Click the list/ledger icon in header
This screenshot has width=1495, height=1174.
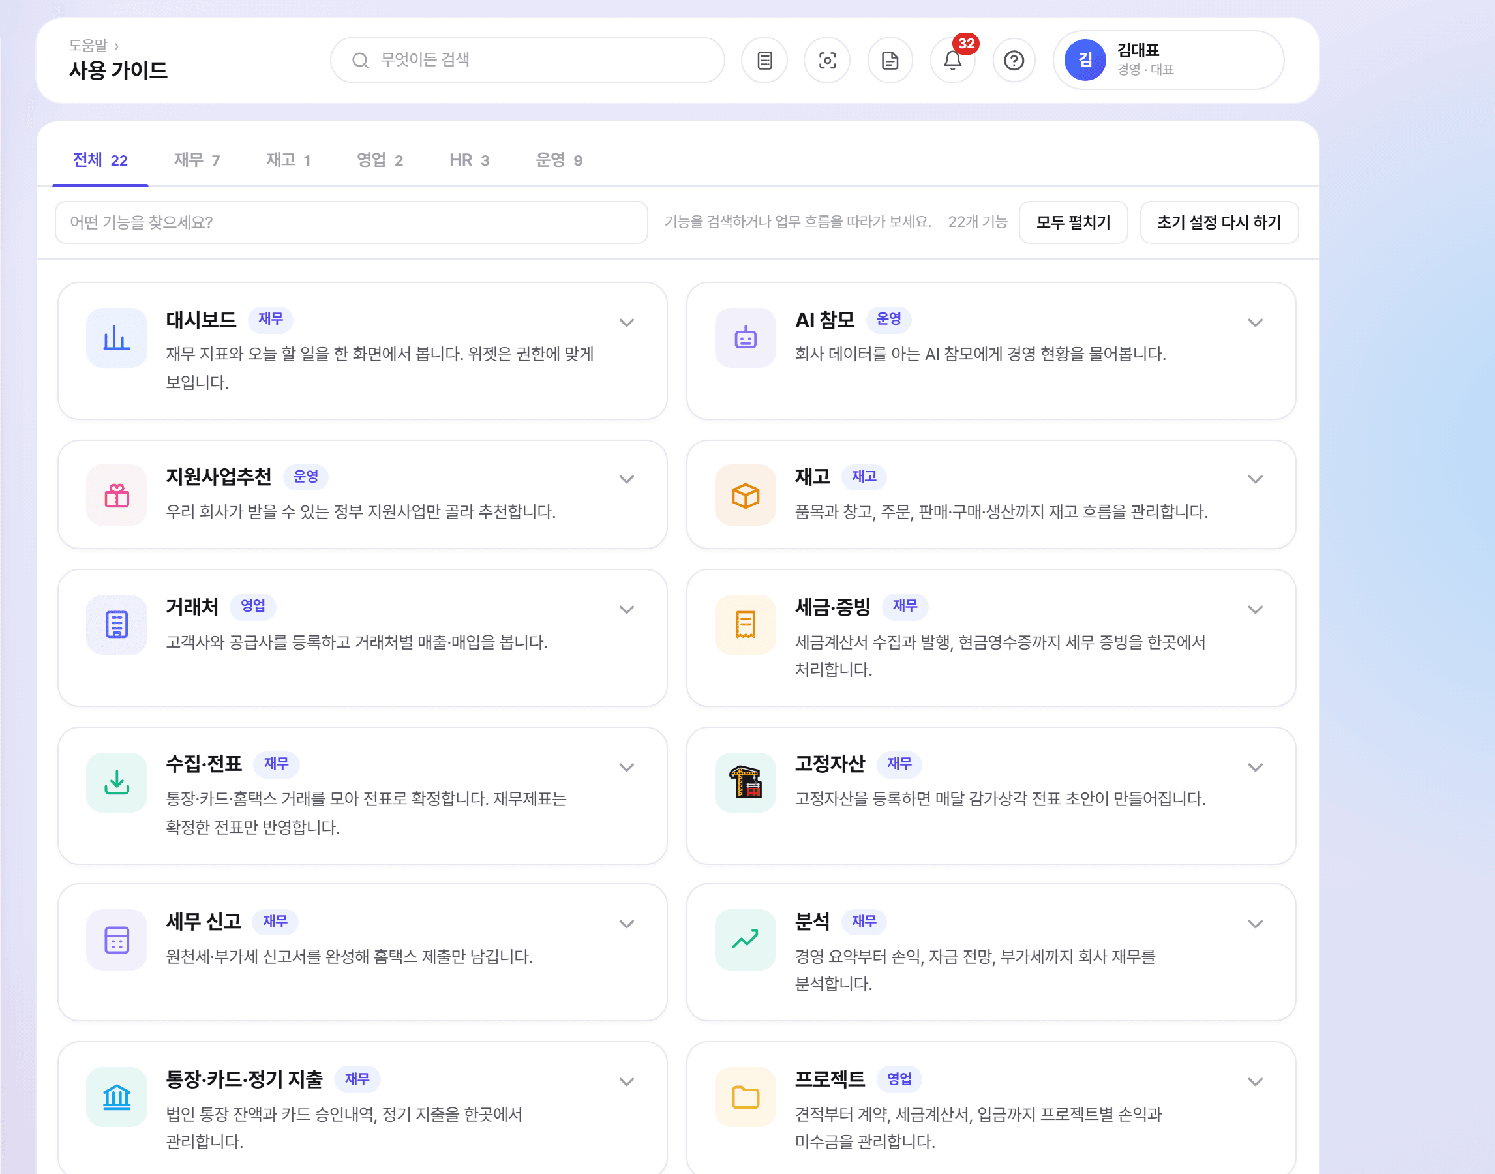(764, 61)
